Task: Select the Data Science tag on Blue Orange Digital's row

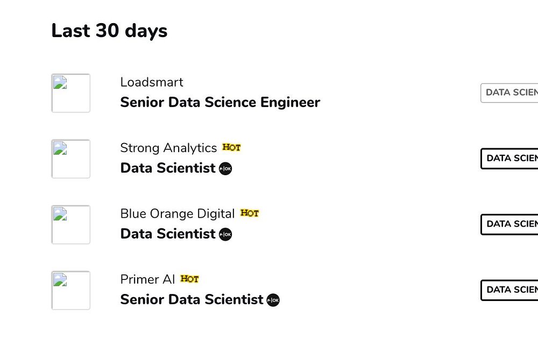Action: (511, 224)
